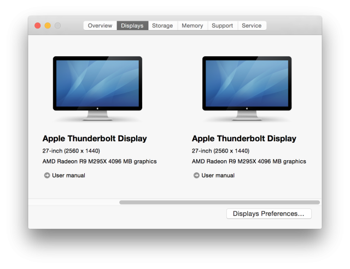Open the Storage tab
The width and height of the screenshot is (350, 269).
point(162,26)
